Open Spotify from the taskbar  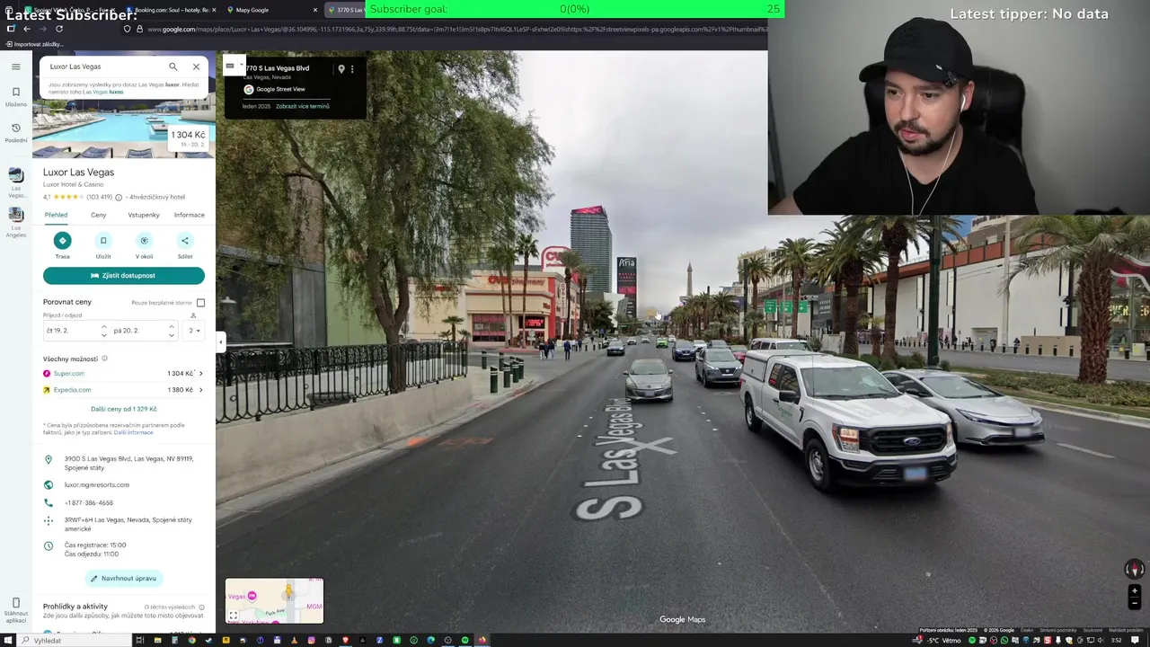pos(464,640)
